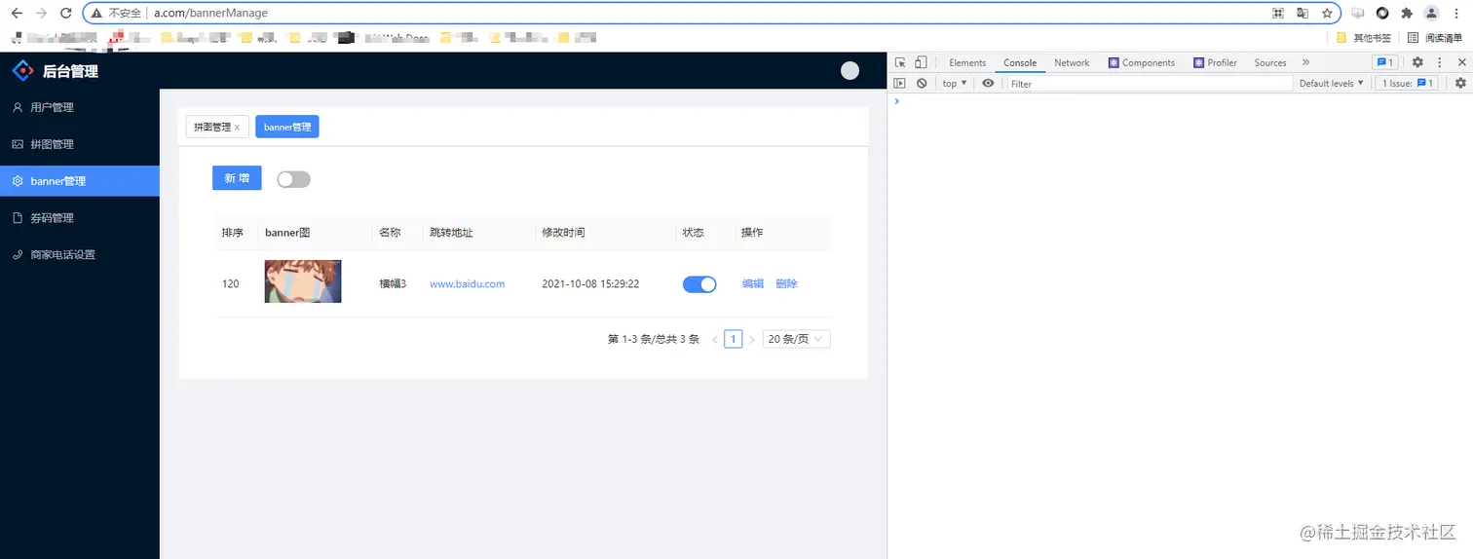Screen dimensions: 1473x559
Task: Open the admin user avatar in header
Action: pos(850,70)
